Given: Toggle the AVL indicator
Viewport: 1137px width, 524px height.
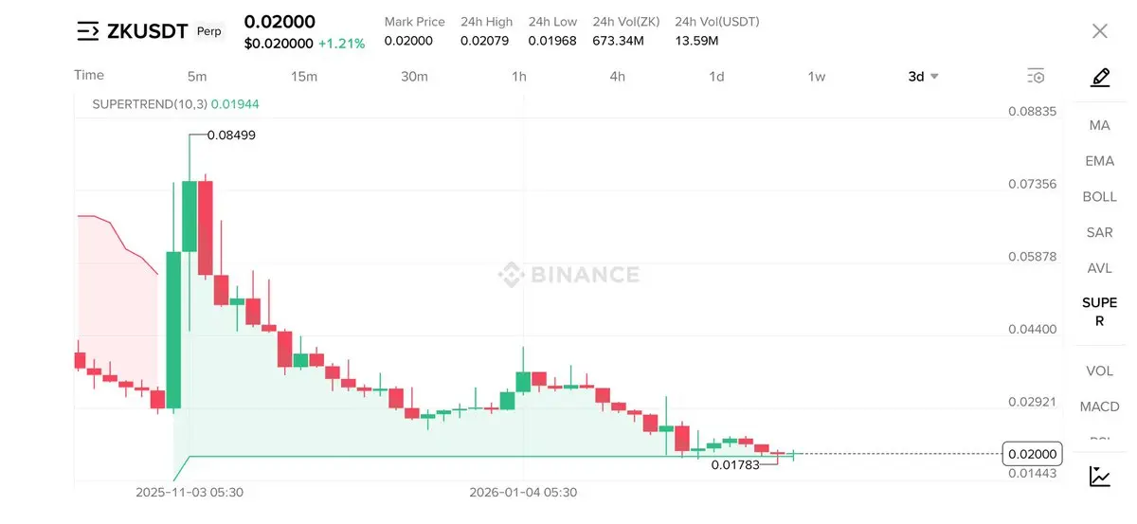Looking at the screenshot, I should click(1100, 268).
